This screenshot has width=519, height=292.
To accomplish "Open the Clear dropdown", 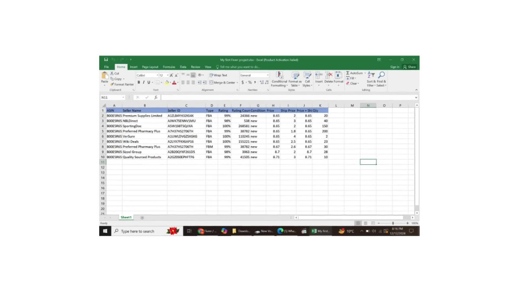I will 353,84.
